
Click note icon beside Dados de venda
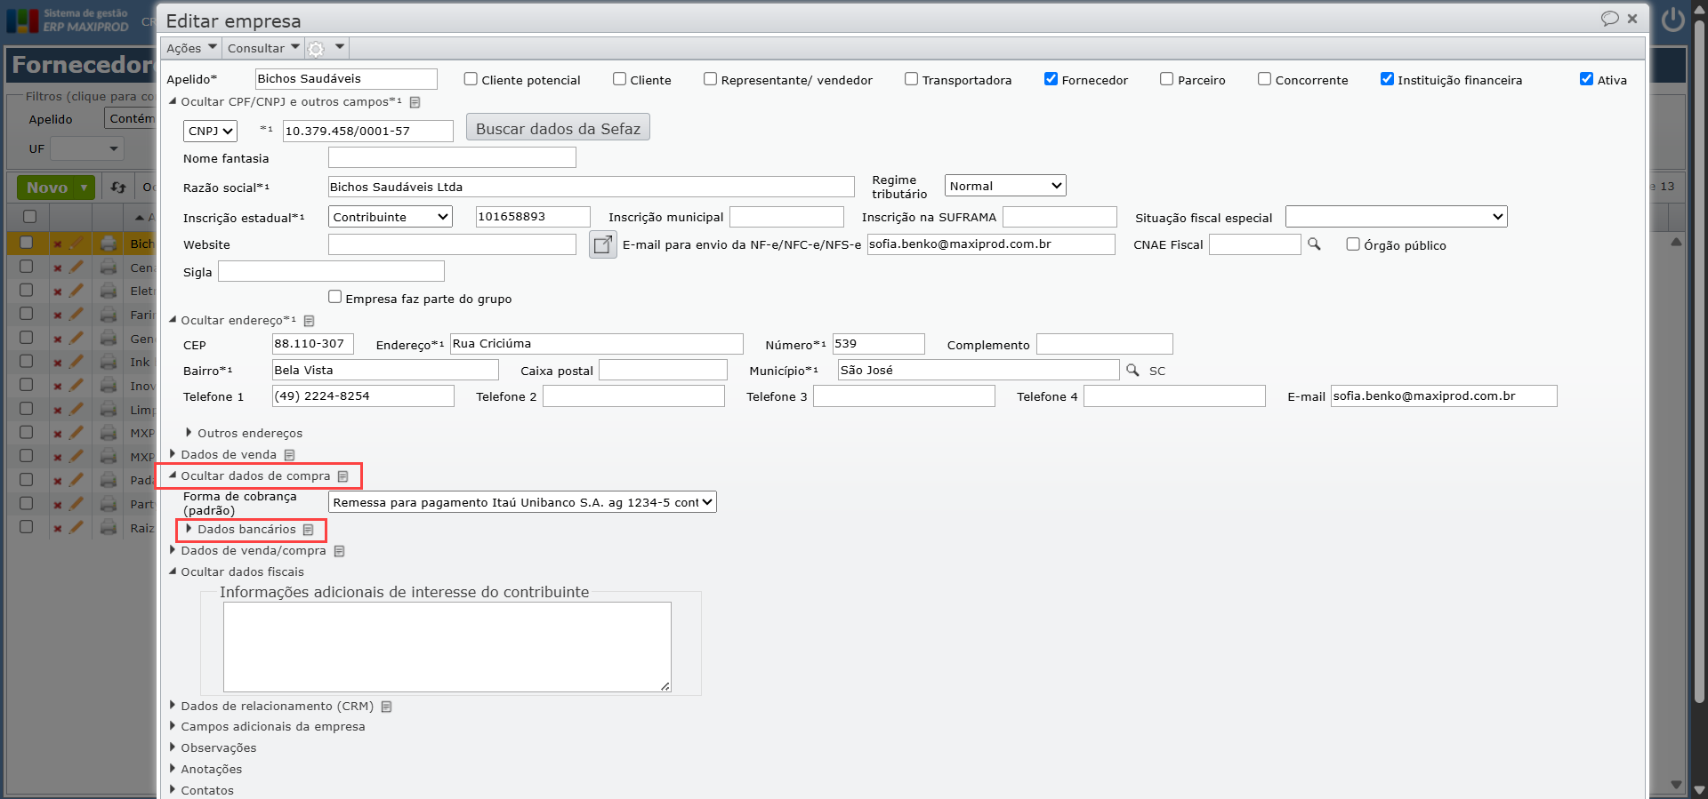[289, 455]
